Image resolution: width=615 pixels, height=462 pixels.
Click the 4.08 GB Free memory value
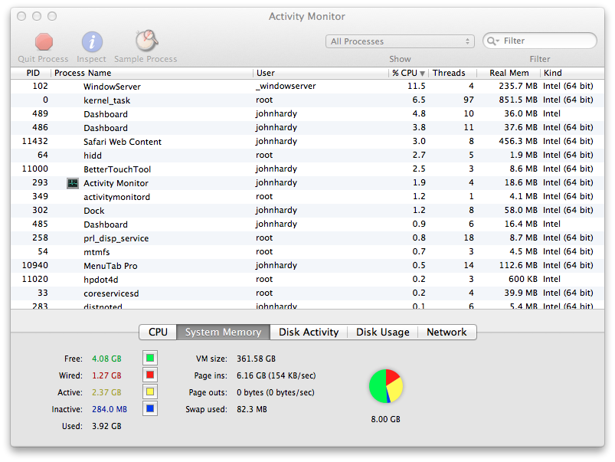pos(106,359)
